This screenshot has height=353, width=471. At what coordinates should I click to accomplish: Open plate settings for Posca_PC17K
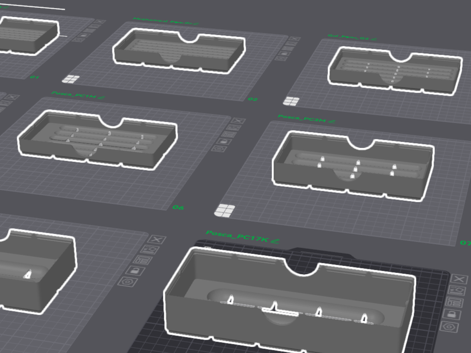pos(449,326)
